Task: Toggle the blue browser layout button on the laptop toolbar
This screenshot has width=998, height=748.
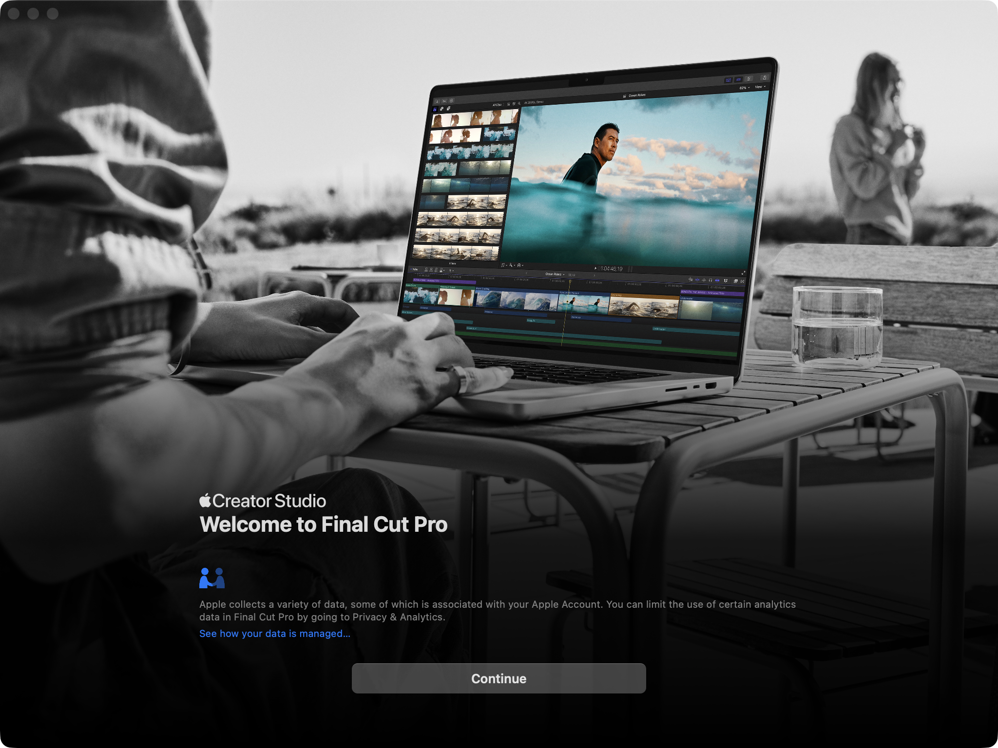Action: (x=728, y=80)
